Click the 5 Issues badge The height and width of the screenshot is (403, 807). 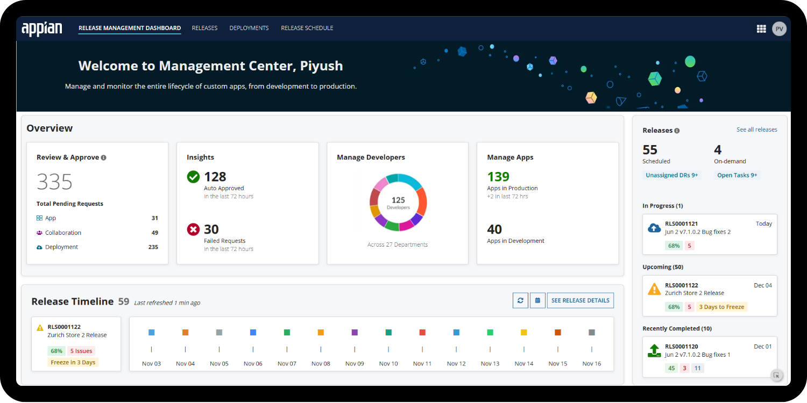click(82, 351)
